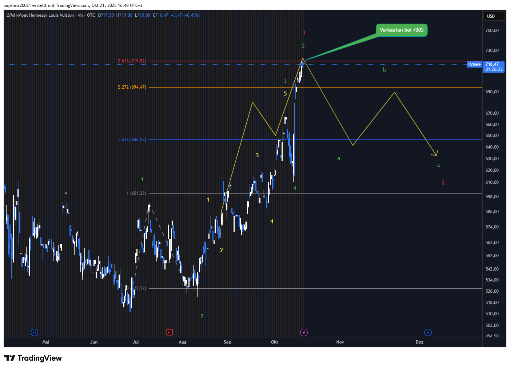The image size is (510, 369).
Task: Click the green 'Verkaufen bei 720$' callout
Action: (402, 30)
